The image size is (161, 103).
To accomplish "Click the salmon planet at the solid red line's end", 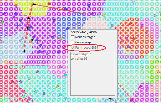I will (x=84, y=14).
